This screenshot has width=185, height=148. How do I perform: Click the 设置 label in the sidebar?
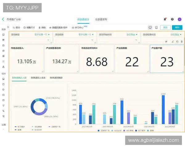(4, 125)
